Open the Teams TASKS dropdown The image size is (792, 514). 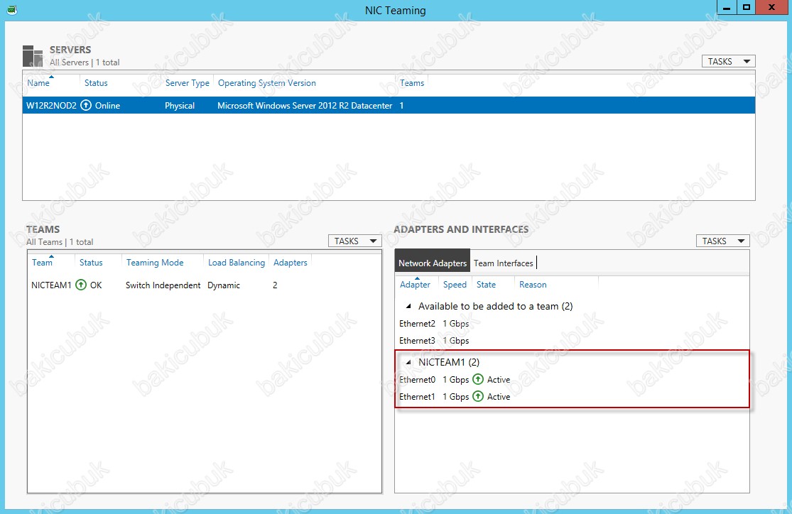(355, 241)
